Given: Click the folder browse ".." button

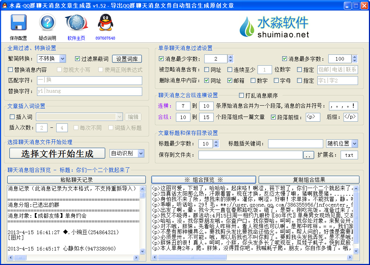Looking at the screenshot, I should (308, 155).
